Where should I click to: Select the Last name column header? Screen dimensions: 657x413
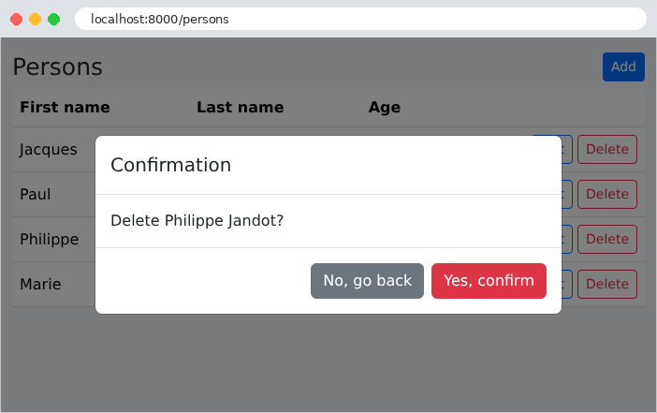coord(241,108)
